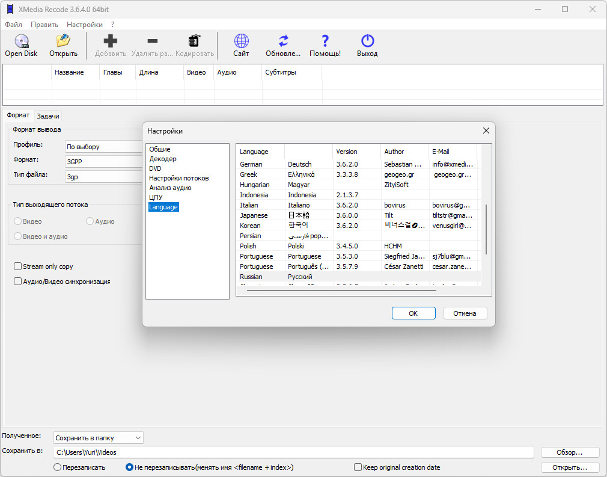Select the Не перезаписывать radio button
Screen dimensions: 607x477
(x=129, y=467)
